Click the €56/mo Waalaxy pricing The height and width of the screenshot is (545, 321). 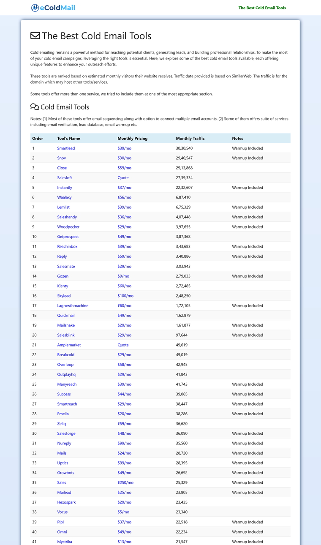coord(125,197)
